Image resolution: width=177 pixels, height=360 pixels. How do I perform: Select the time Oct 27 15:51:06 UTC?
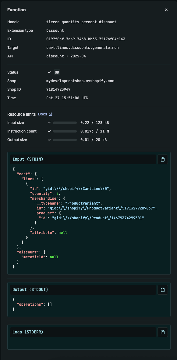(67, 98)
